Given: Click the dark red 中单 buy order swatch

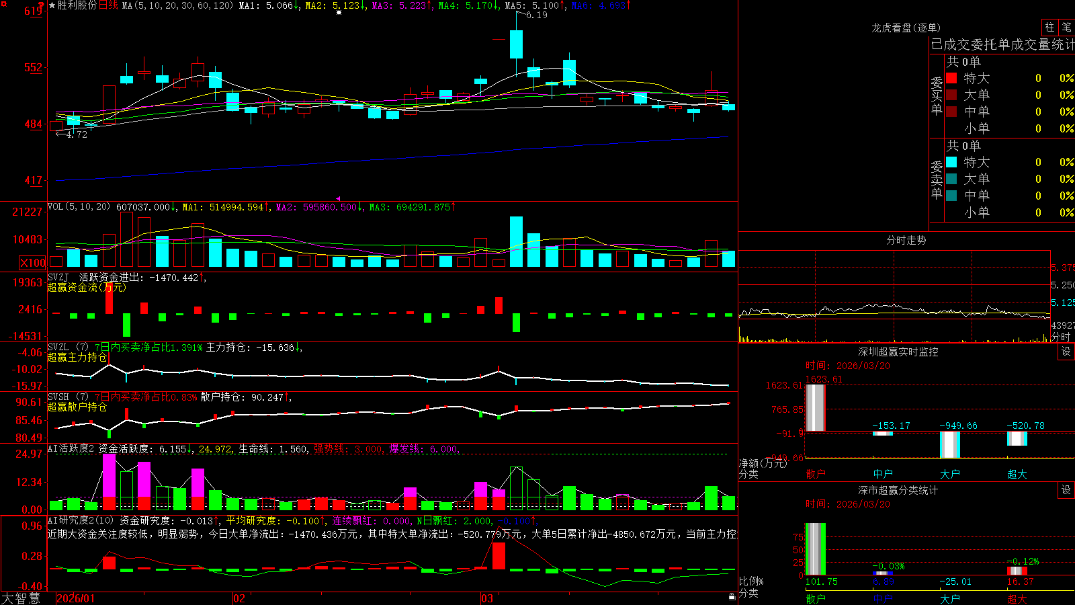Looking at the screenshot, I should click(x=951, y=111).
